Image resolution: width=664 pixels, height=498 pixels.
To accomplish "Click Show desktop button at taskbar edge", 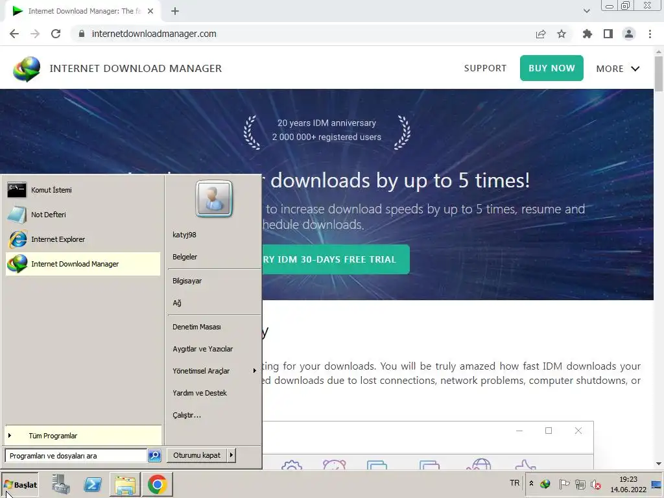I will coord(657,484).
